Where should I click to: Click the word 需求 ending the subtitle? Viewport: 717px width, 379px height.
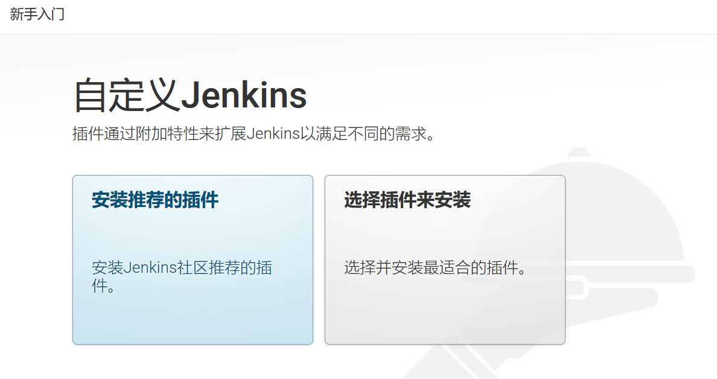tap(410, 134)
